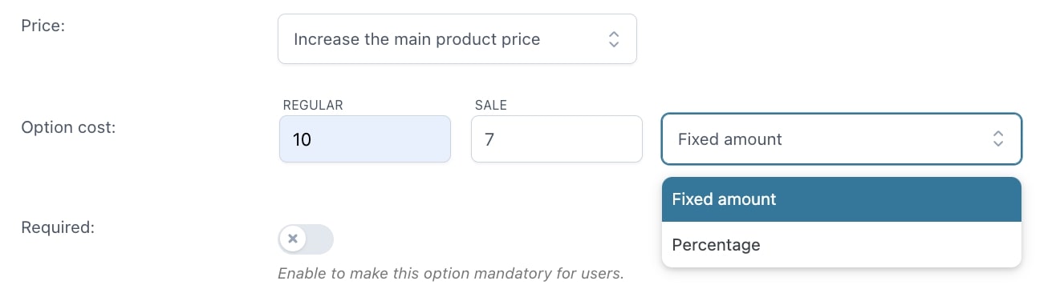
Task: Click the REGULAR caption above the cost field
Action: click(x=313, y=105)
